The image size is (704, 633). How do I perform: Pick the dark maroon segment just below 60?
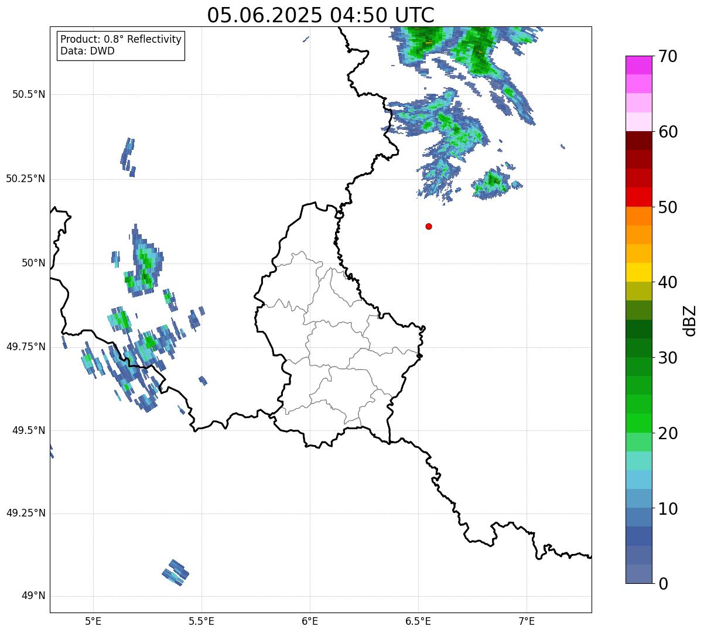click(x=639, y=141)
